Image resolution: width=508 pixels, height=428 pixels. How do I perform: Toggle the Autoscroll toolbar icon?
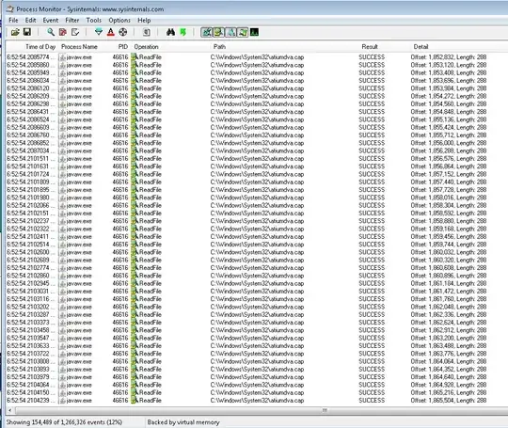63,32
